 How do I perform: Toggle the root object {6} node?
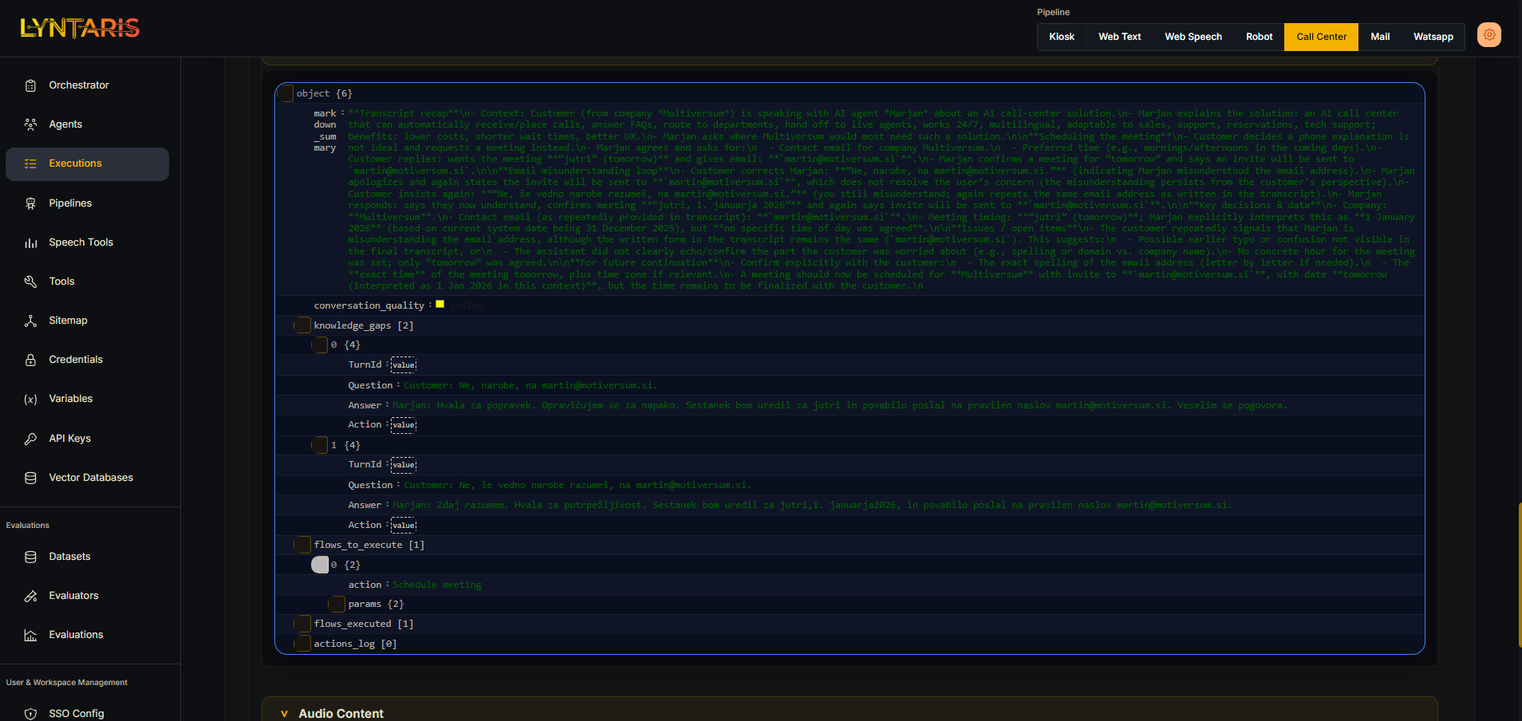tap(286, 93)
